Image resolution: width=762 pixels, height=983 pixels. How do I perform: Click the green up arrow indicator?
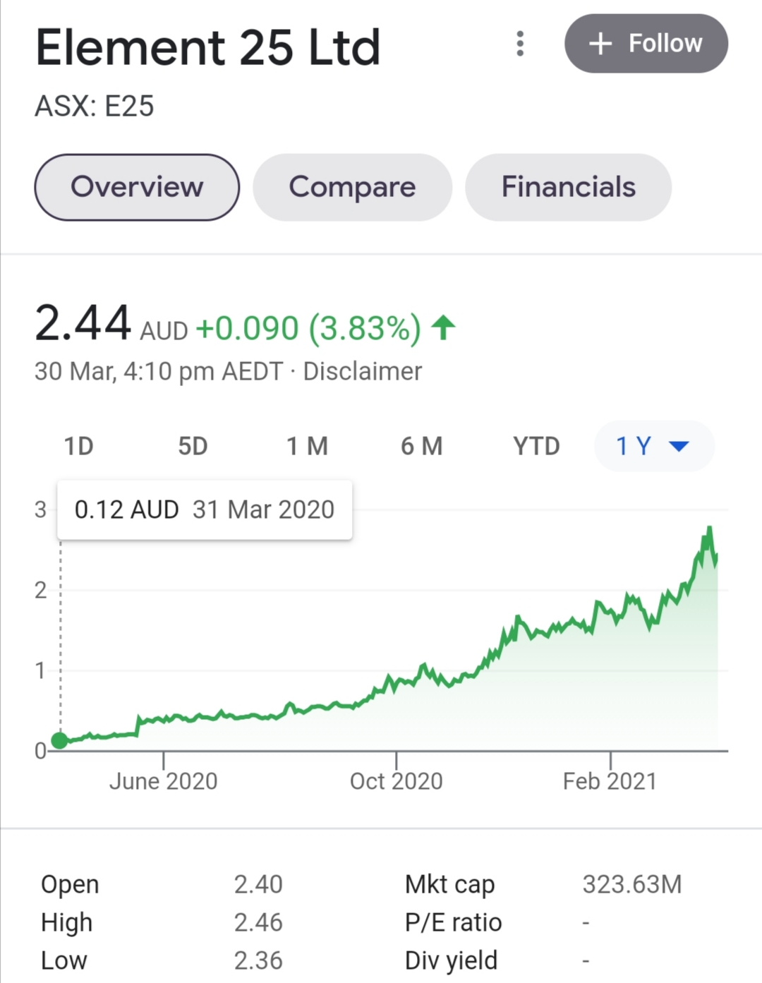point(444,327)
